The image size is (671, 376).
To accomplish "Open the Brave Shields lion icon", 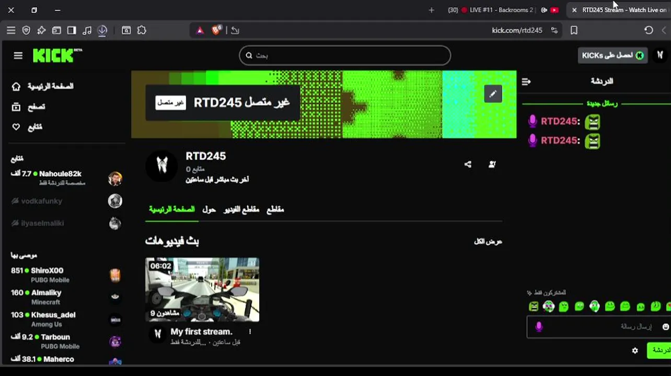I will click(216, 30).
